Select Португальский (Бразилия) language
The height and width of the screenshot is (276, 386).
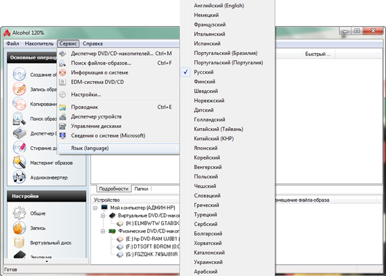click(227, 53)
